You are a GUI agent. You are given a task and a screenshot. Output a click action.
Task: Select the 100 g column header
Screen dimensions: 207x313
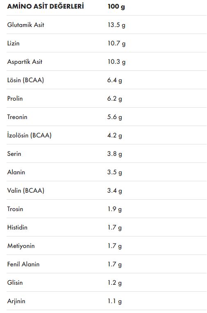pos(116,7)
